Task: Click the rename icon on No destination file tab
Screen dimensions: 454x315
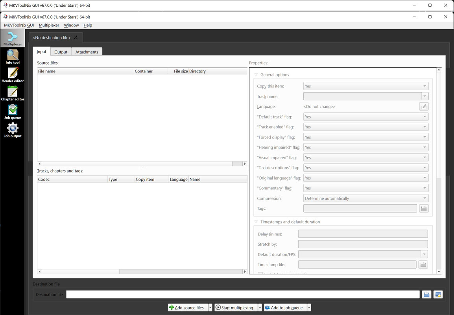Action: [x=76, y=38]
